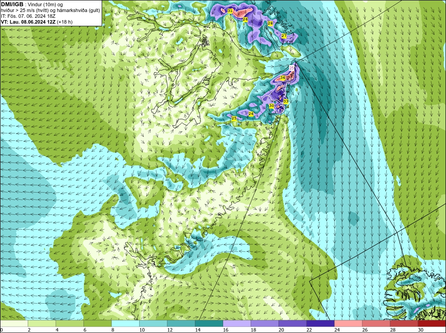
Task: Pick the 22–24 m/s dark indigo segment
Action: [321, 324]
